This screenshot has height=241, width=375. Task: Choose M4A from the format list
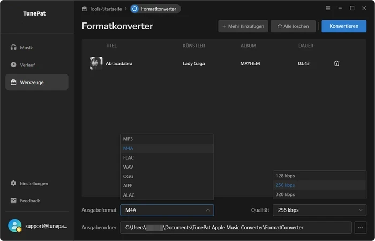[x=167, y=148]
